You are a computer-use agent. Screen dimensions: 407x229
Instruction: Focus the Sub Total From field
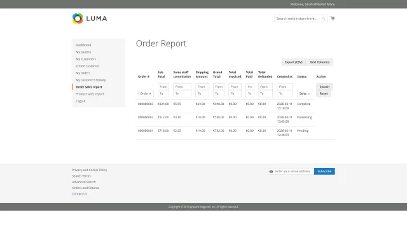coord(163,87)
